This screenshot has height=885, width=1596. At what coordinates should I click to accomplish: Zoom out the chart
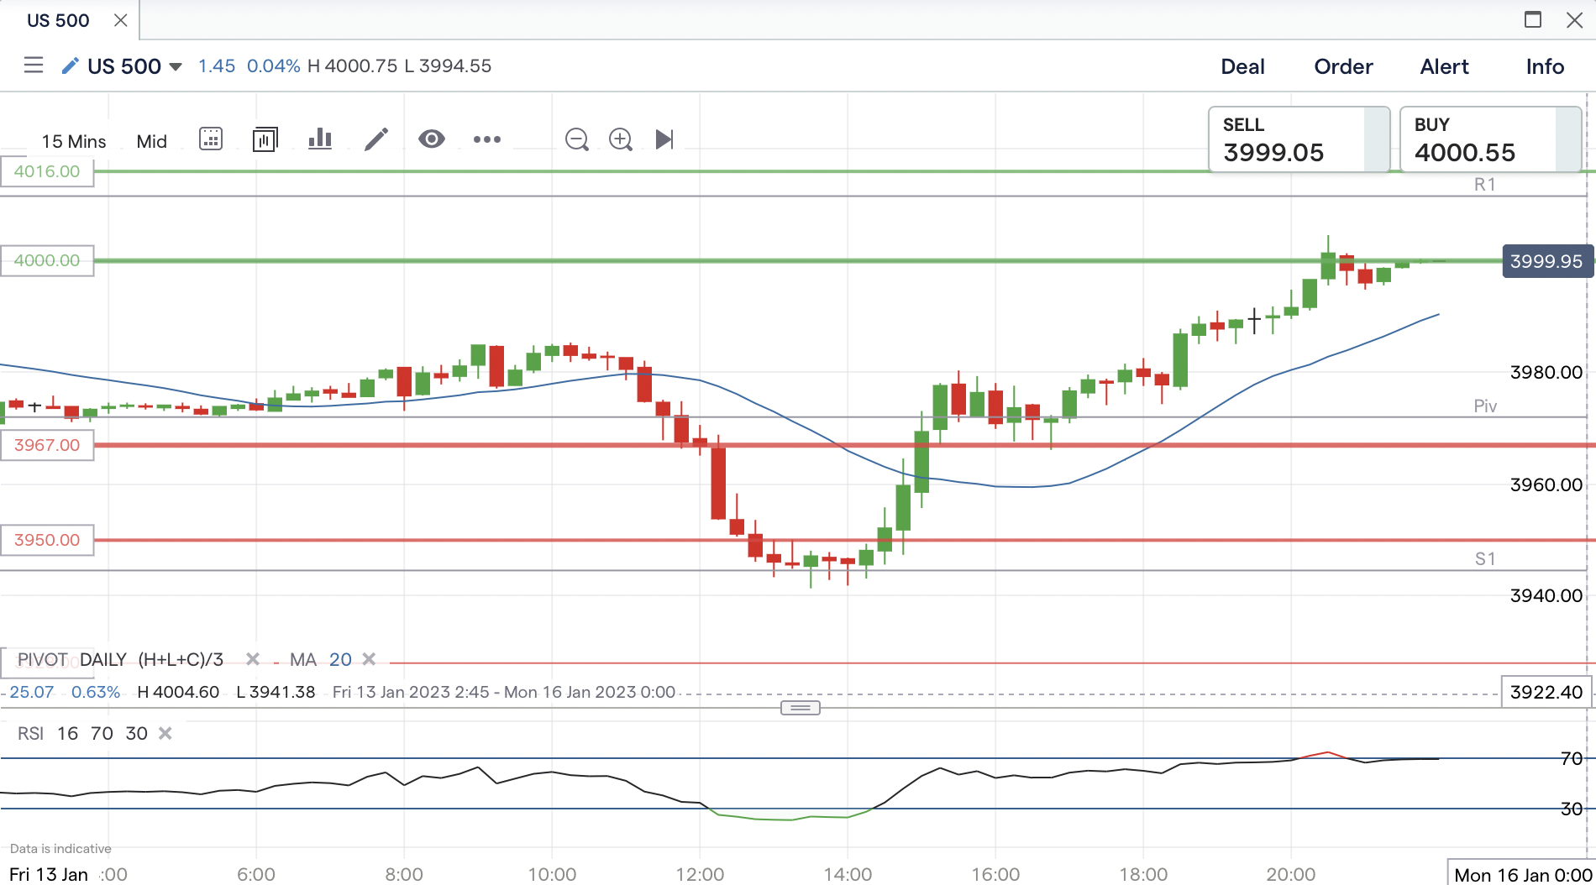(577, 139)
